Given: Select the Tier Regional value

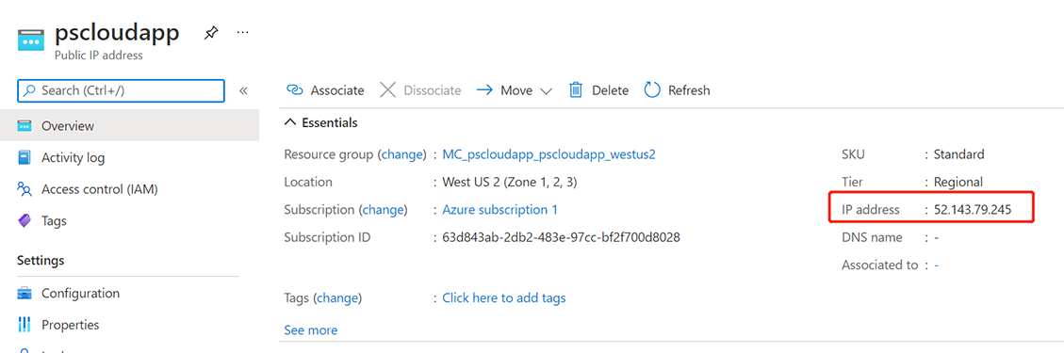Looking at the screenshot, I should [x=958, y=183].
